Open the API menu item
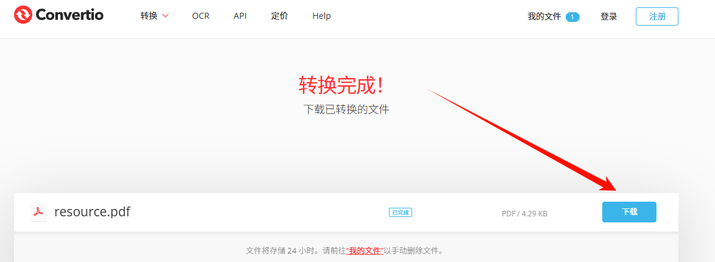 coord(240,16)
